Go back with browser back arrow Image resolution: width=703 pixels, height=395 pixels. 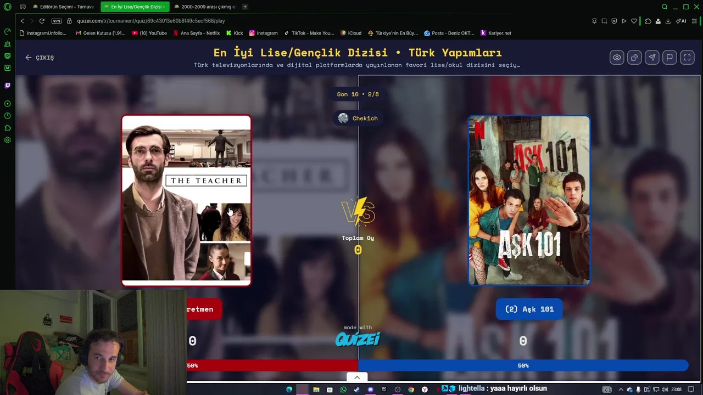click(22, 21)
